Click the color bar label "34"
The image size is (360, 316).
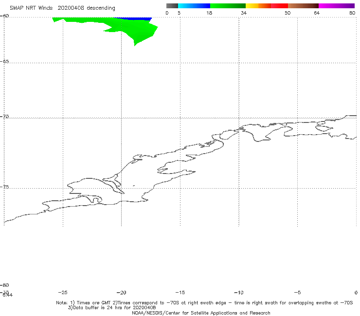(x=244, y=13)
